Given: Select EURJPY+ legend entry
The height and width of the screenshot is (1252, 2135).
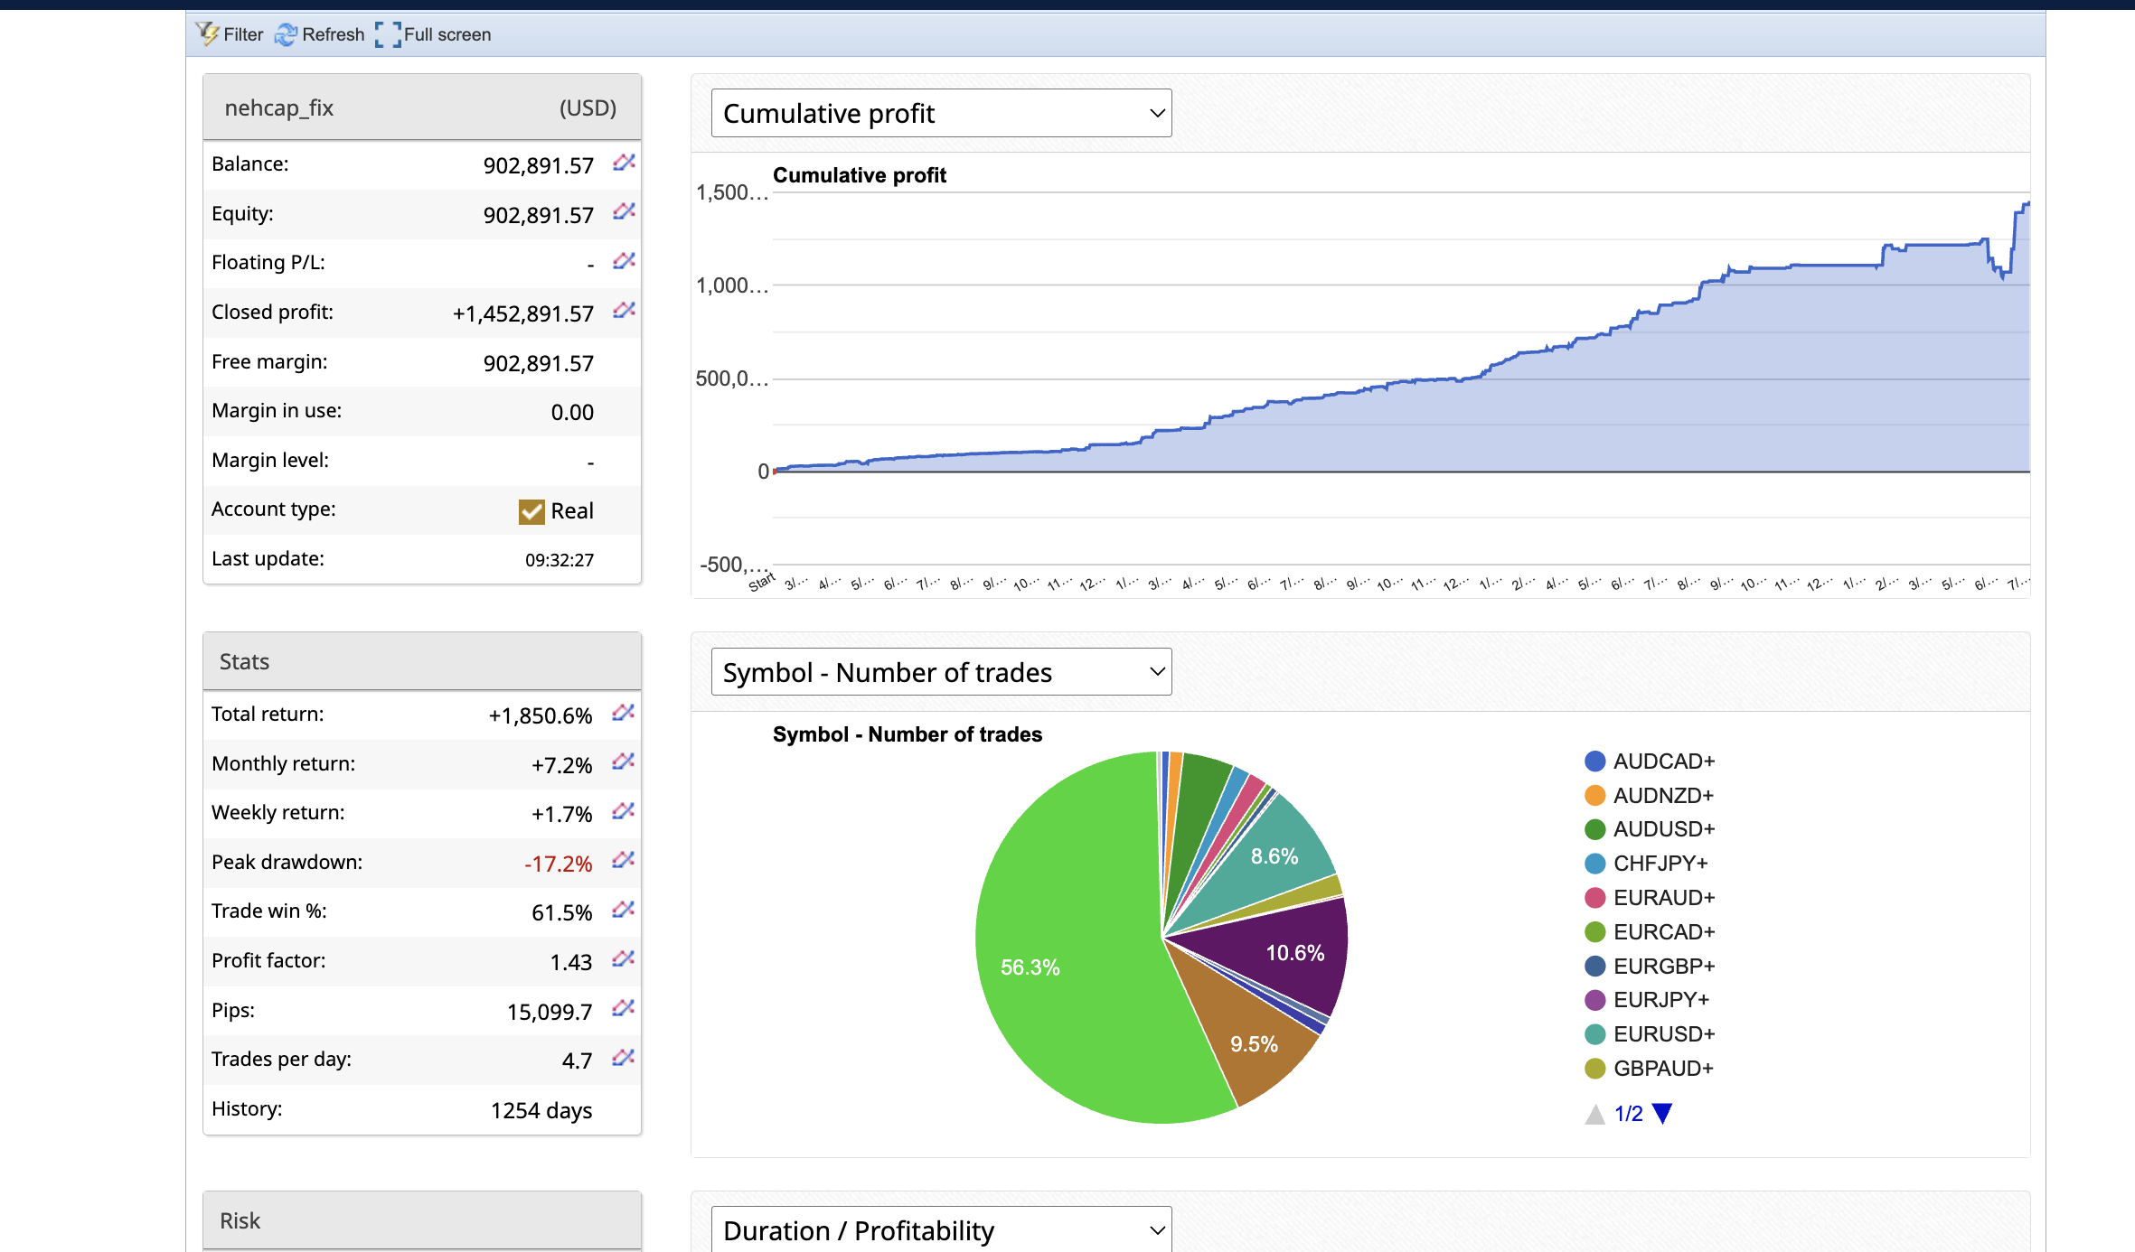Looking at the screenshot, I should (1647, 1000).
